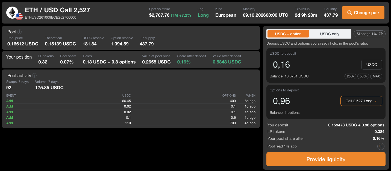Open info tooltip next to Pool heading
This screenshot has width=391, height=171.
(x=20, y=32)
